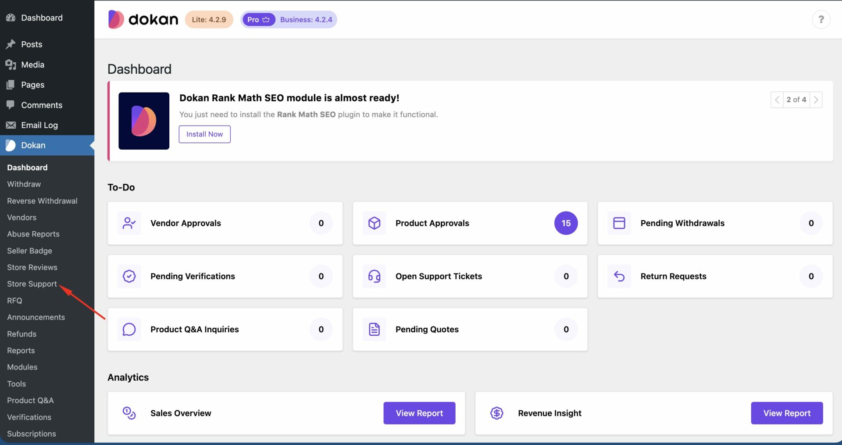Image resolution: width=842 pixels, height=445 pixels.
Task: View the Sales Overview report
Action: 419,413
